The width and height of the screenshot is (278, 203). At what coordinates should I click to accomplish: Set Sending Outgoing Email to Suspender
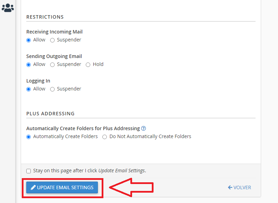(53, 65)
